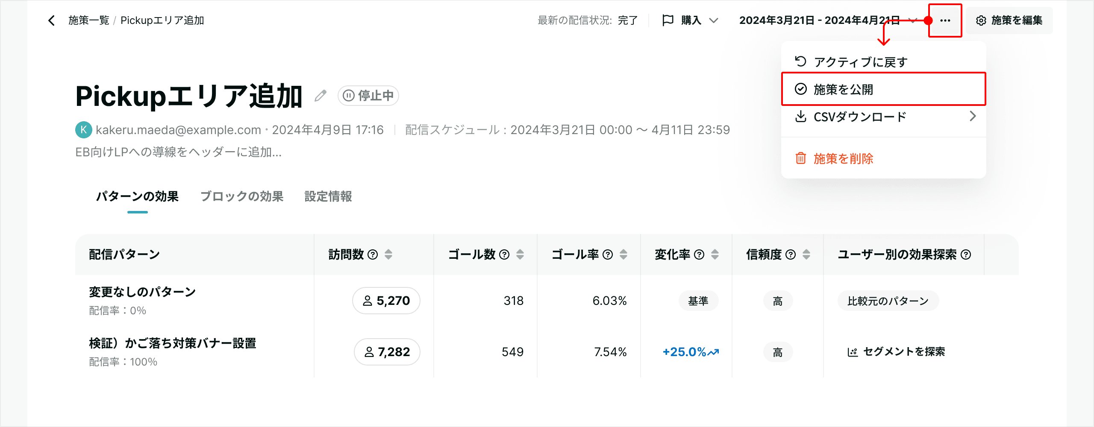Expand the CSVダウンロード submenu
Viewport: 1094px width, 427px height.
(x=884, y=117)
